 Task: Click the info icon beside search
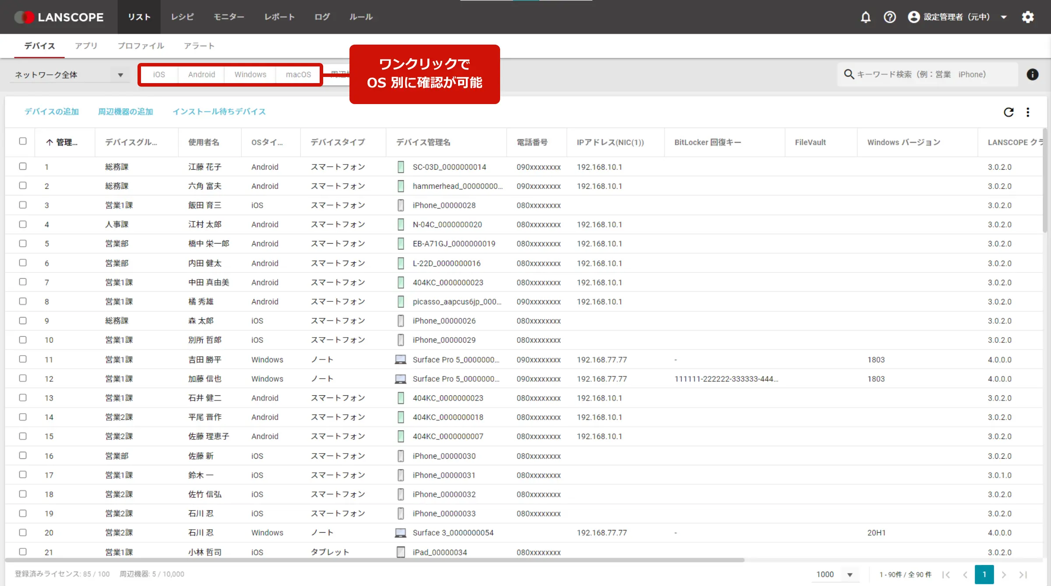pos(1032,74)
